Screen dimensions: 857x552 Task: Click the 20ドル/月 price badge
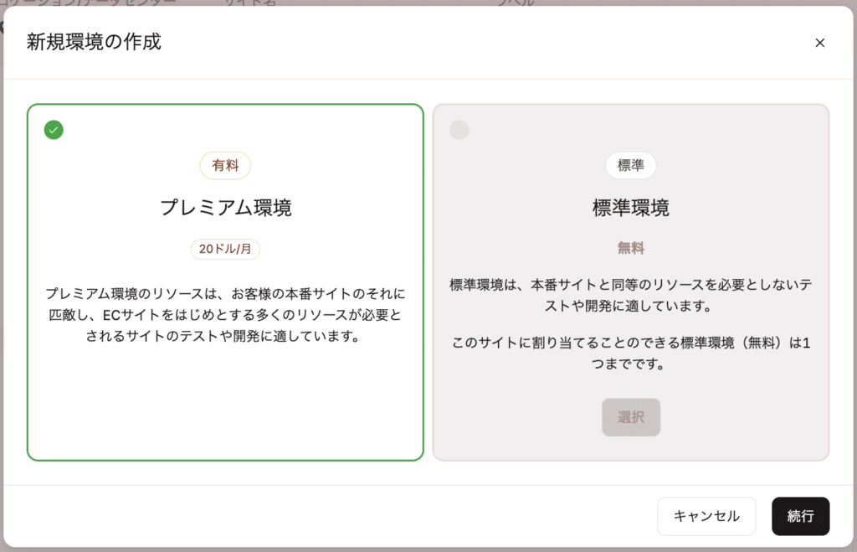point(224,249)
